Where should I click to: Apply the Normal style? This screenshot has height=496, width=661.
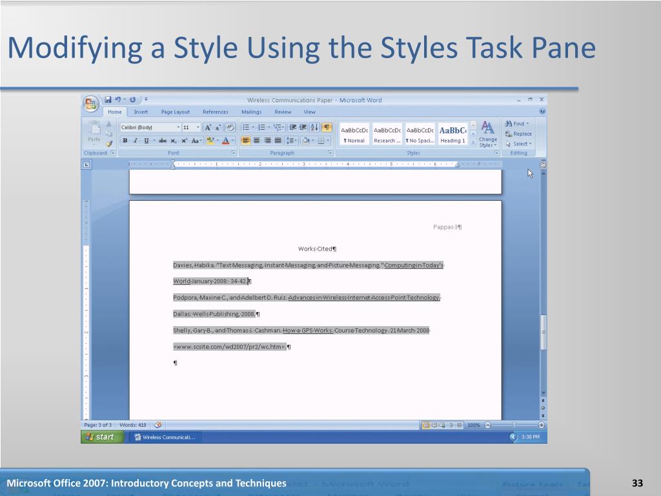point(354,134)
